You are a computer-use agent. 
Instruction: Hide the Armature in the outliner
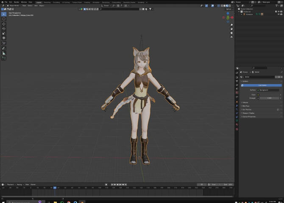tap(279, 14)
